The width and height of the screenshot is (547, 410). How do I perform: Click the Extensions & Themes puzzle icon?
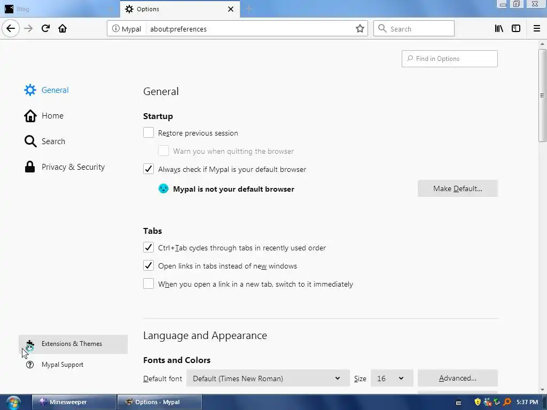click(30, 345)
